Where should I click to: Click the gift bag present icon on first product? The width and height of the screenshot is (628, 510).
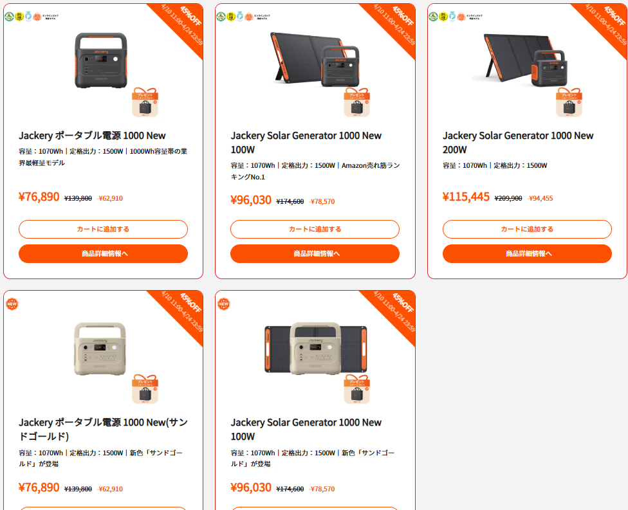tap(145, 102)
